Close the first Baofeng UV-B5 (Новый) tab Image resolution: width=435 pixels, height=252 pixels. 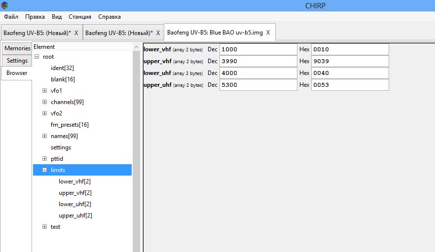coord(76,33)
